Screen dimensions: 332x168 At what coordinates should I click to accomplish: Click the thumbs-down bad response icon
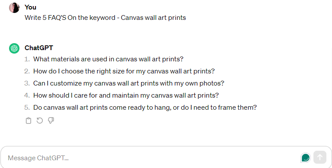pyautogui.click(x=51, y=120)
